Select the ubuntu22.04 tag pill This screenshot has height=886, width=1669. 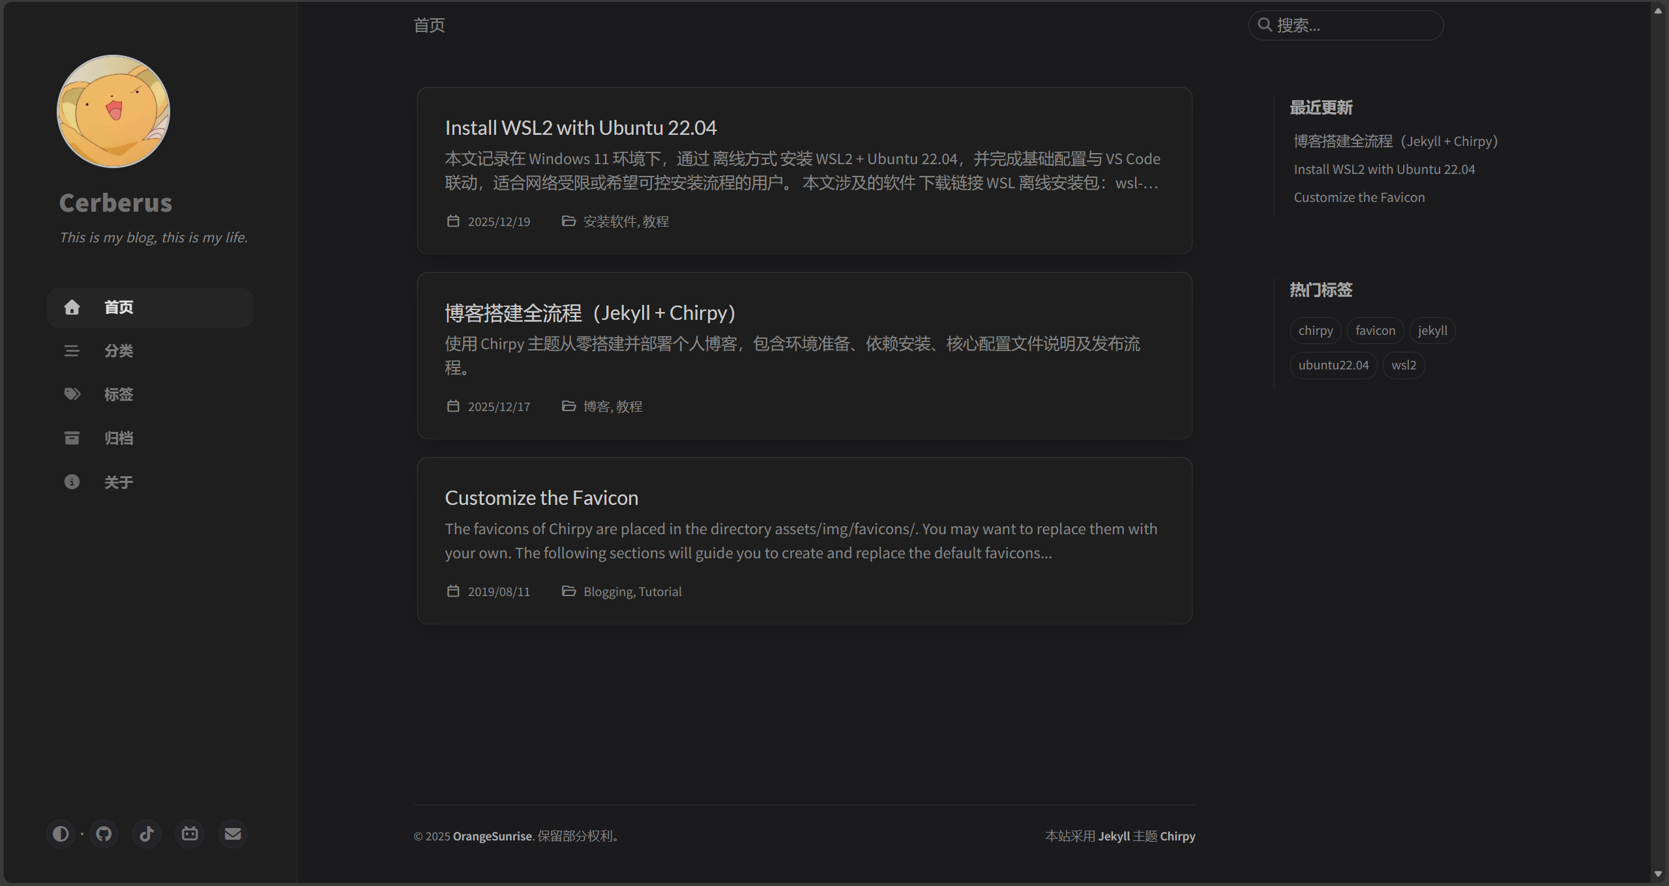[x=1333, y=365]
